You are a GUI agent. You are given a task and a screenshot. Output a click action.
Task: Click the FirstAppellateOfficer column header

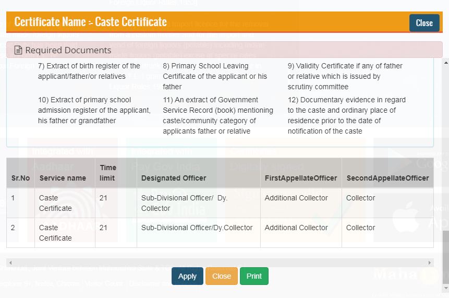pyautogui.click(x=301, y=178)
